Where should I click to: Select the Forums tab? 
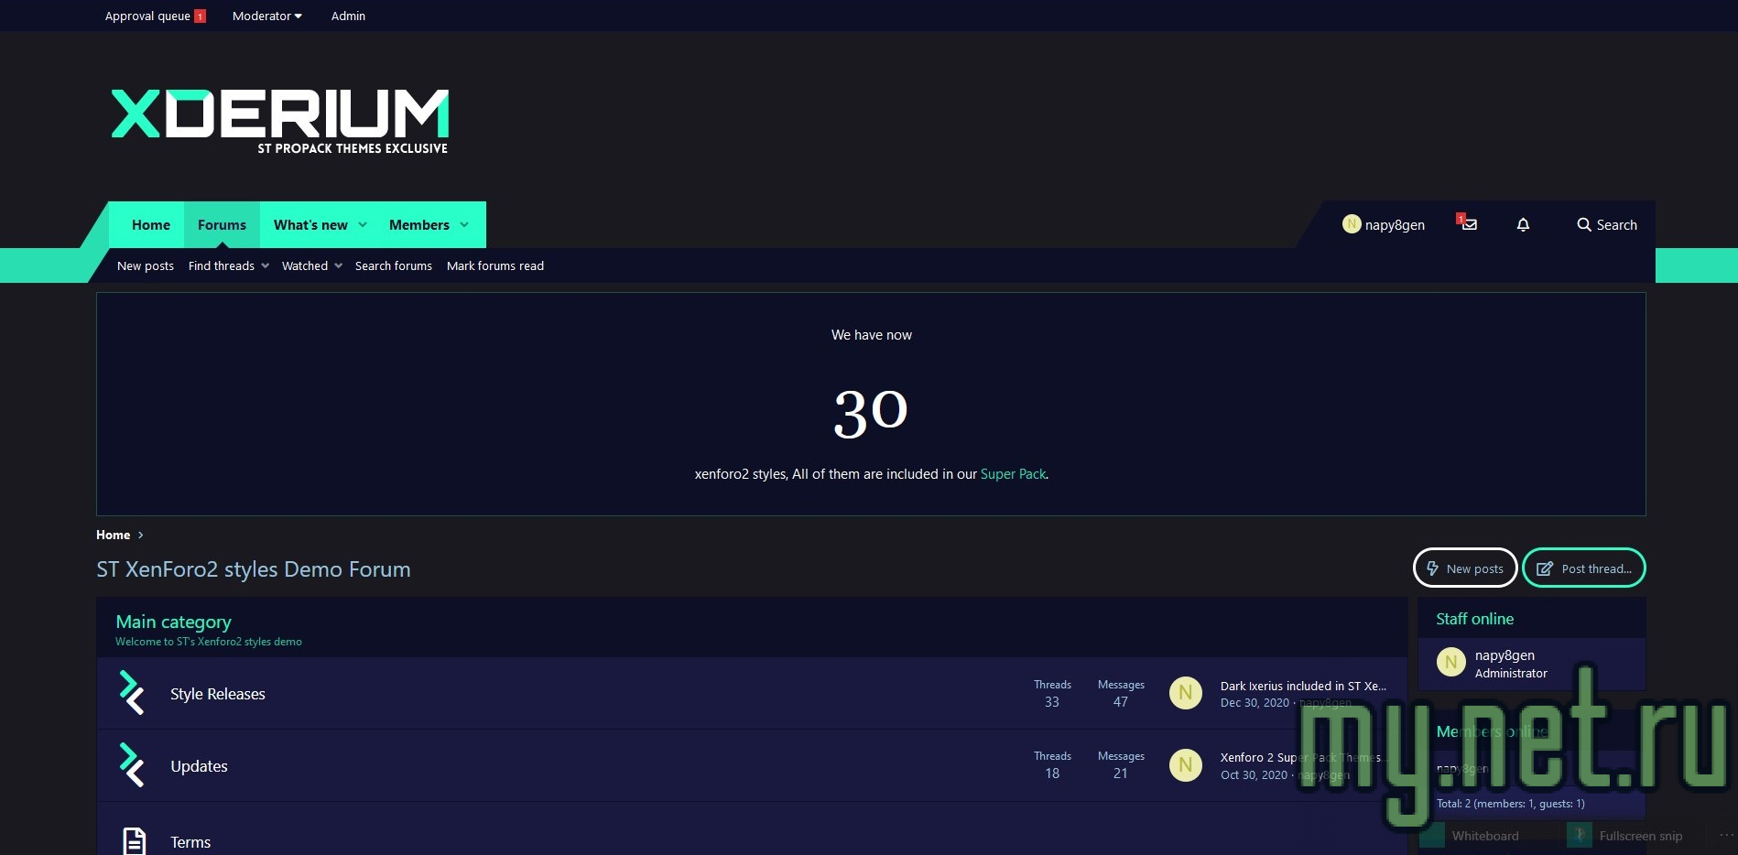click(x=222, y=225)
